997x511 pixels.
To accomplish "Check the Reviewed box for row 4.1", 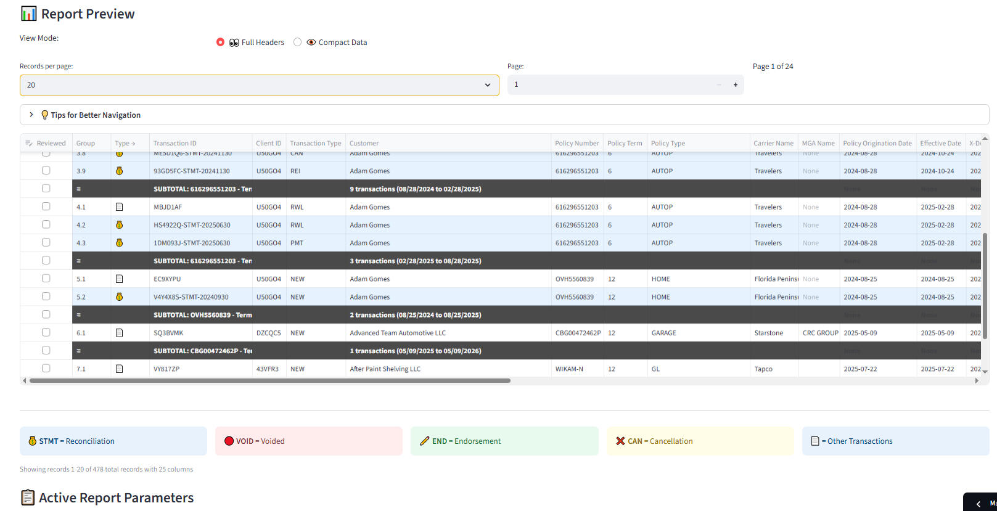I will point(46,206).
